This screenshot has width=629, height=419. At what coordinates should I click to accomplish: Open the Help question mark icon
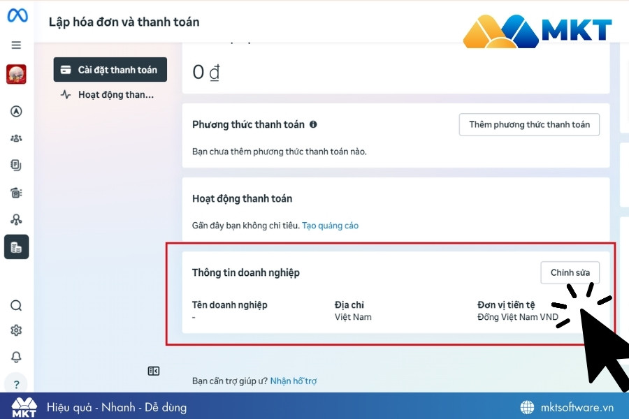point(16,384)
